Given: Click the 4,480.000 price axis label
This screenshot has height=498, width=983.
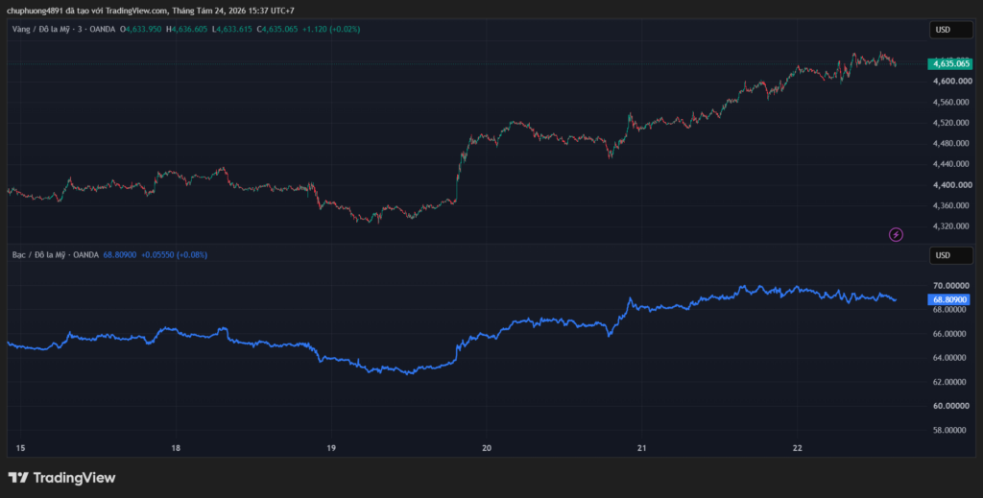Looking at the screenshot, I should pos(951,143).
